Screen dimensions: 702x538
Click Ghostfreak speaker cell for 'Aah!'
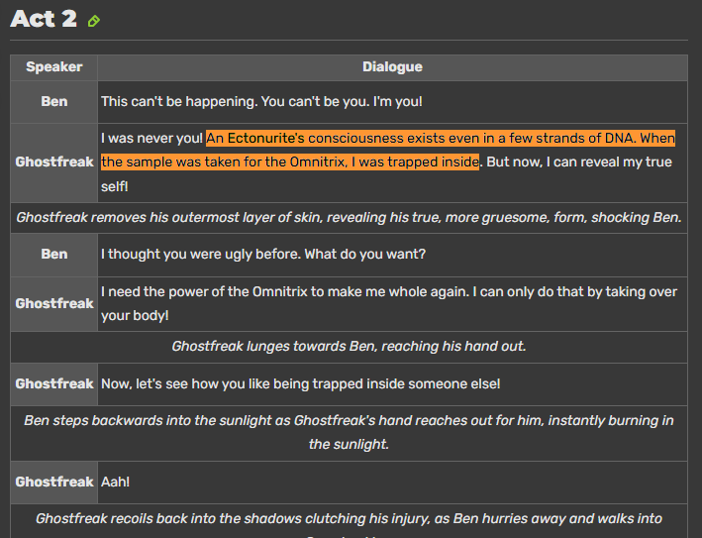(x=54, y=482)
